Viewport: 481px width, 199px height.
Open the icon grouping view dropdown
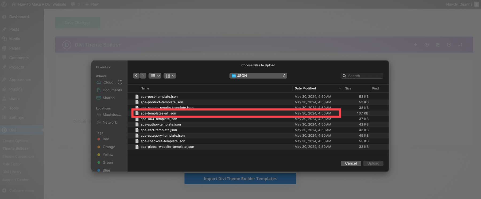170,76
